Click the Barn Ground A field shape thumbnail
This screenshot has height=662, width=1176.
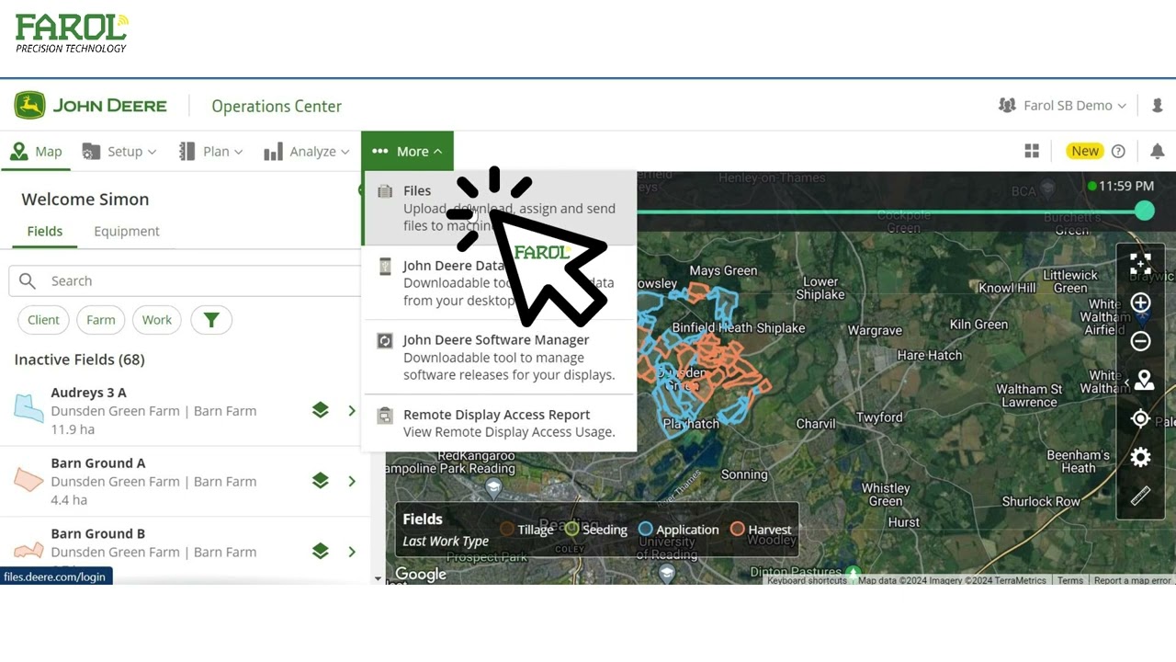coord(28,479)
